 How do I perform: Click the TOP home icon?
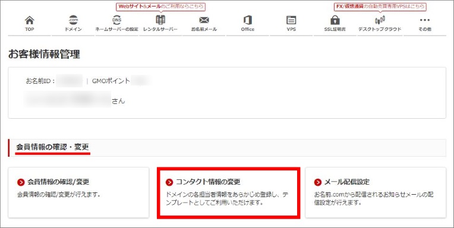pos(29,20)
